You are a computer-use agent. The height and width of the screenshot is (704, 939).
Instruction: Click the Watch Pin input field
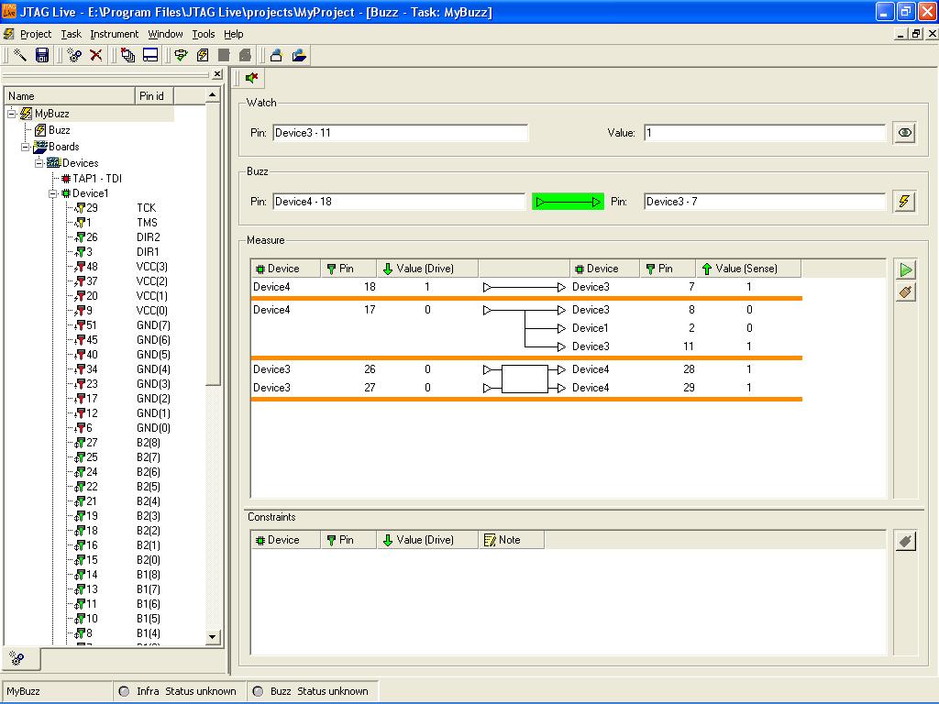click(x=400, y=133)
